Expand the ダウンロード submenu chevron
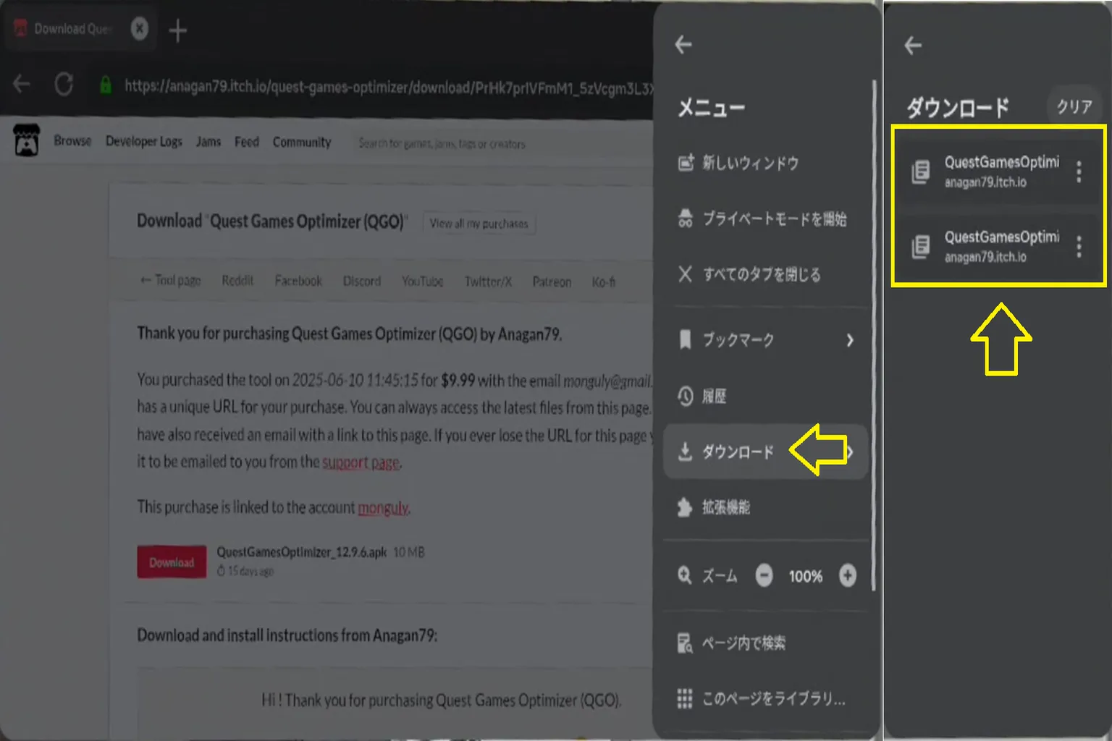Viewport: 1112px width, 741px height. click(850, 452)
